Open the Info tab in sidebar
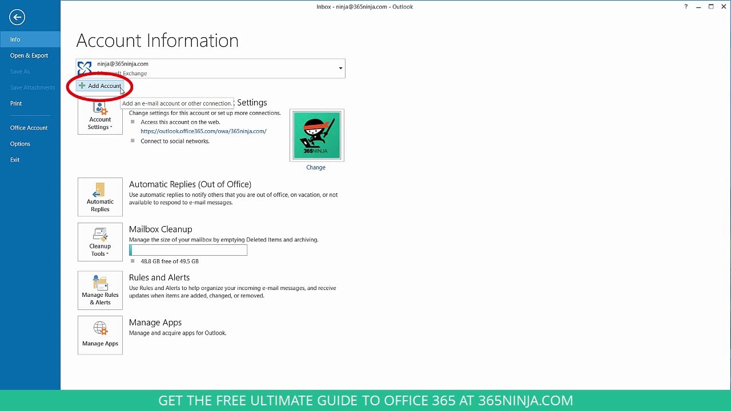 click(30, 39)
